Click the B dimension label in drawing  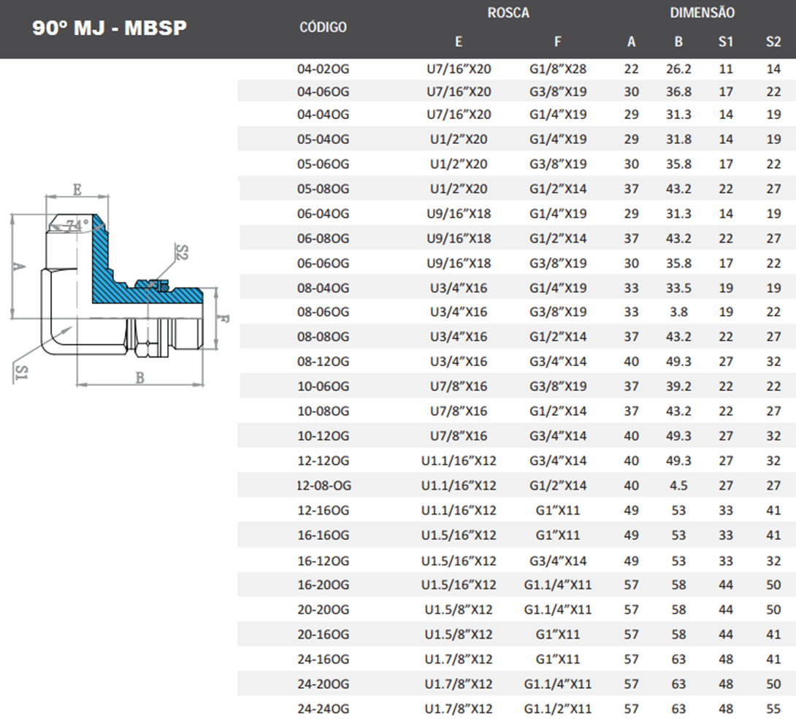[x=137, y=377]
